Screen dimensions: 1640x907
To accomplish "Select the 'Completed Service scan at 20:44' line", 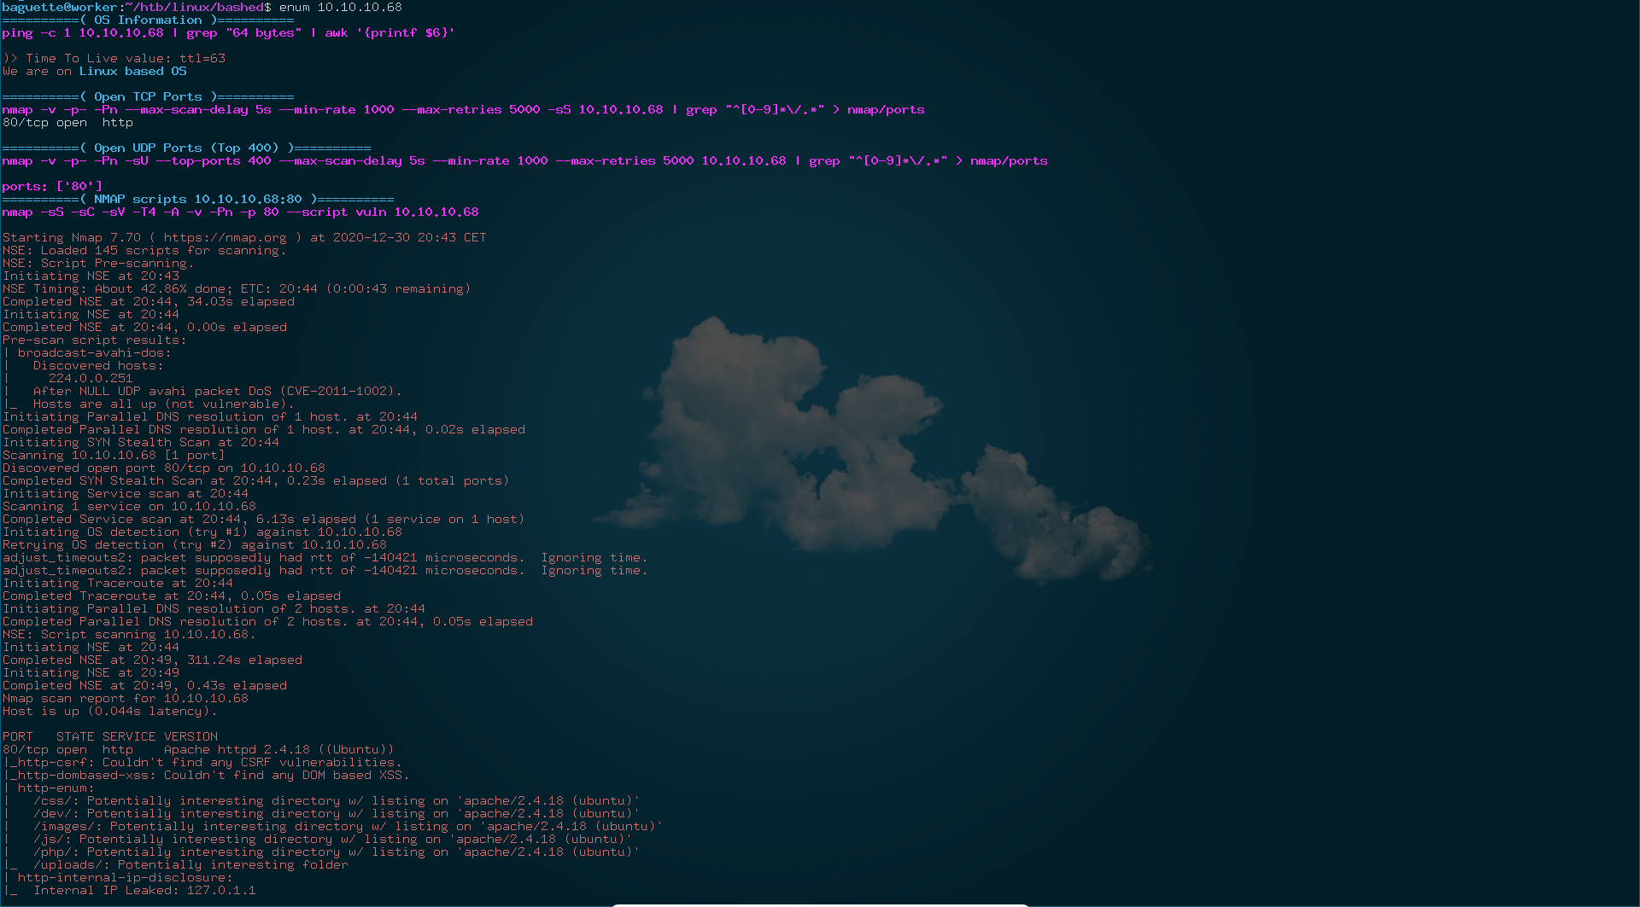I will click(263, 519).
